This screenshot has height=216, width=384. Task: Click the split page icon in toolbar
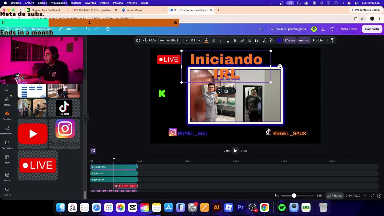(138, 40)
